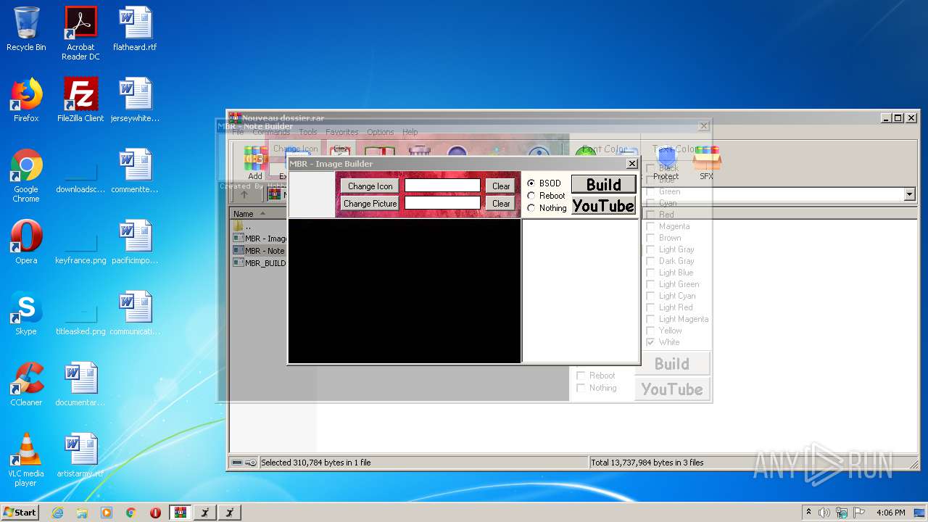
Task: Launch CCleaner from the desktop
Action: [26, 384]
